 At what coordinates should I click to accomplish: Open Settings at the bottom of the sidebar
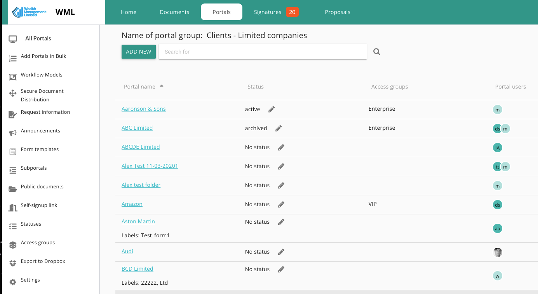click(30, 280)
